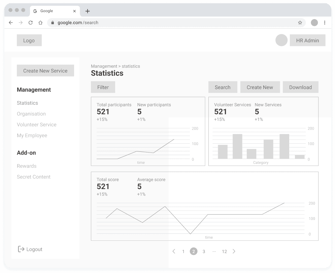Open a new tab with plus icon
The height and width of the screenshot is (273, 335).
[x=88, y=11]
